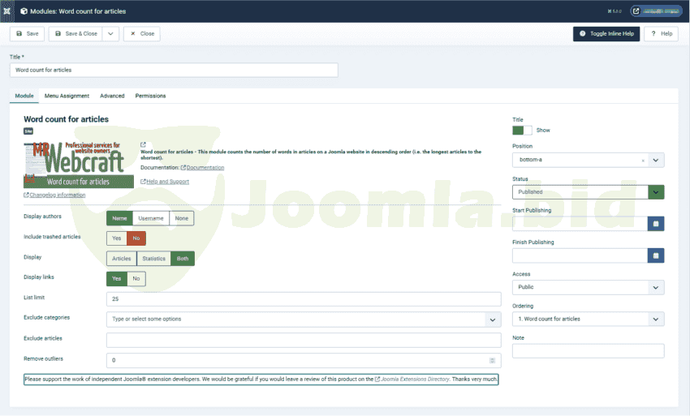Click Toggle Inline Help button

606,34
